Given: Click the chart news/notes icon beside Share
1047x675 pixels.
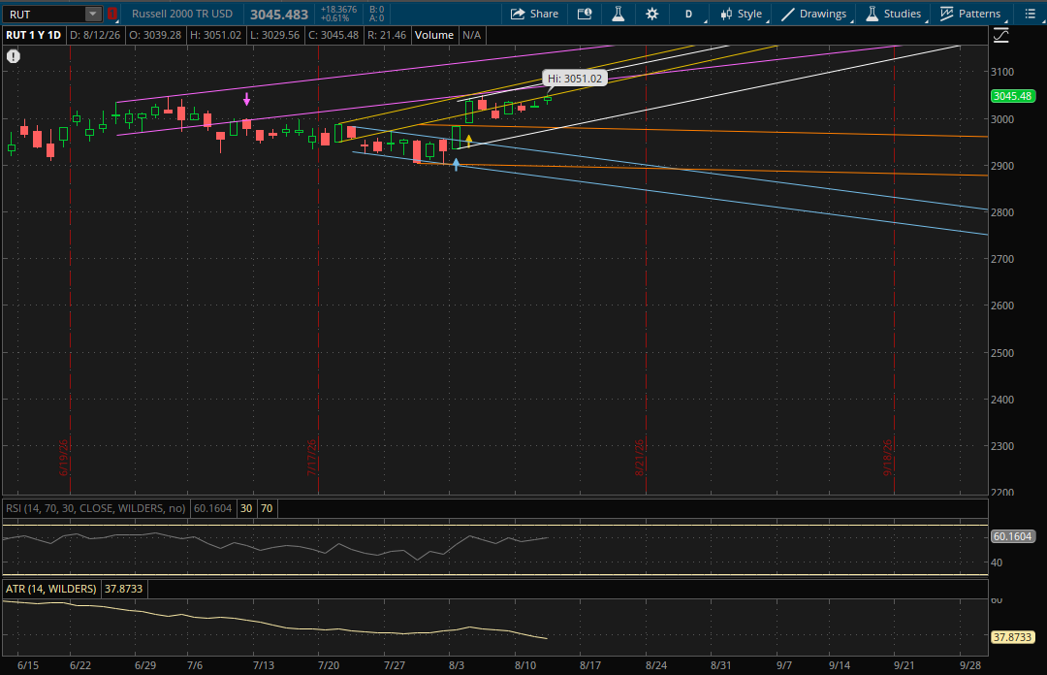Looking at the screenshot, I should [585, 14].
